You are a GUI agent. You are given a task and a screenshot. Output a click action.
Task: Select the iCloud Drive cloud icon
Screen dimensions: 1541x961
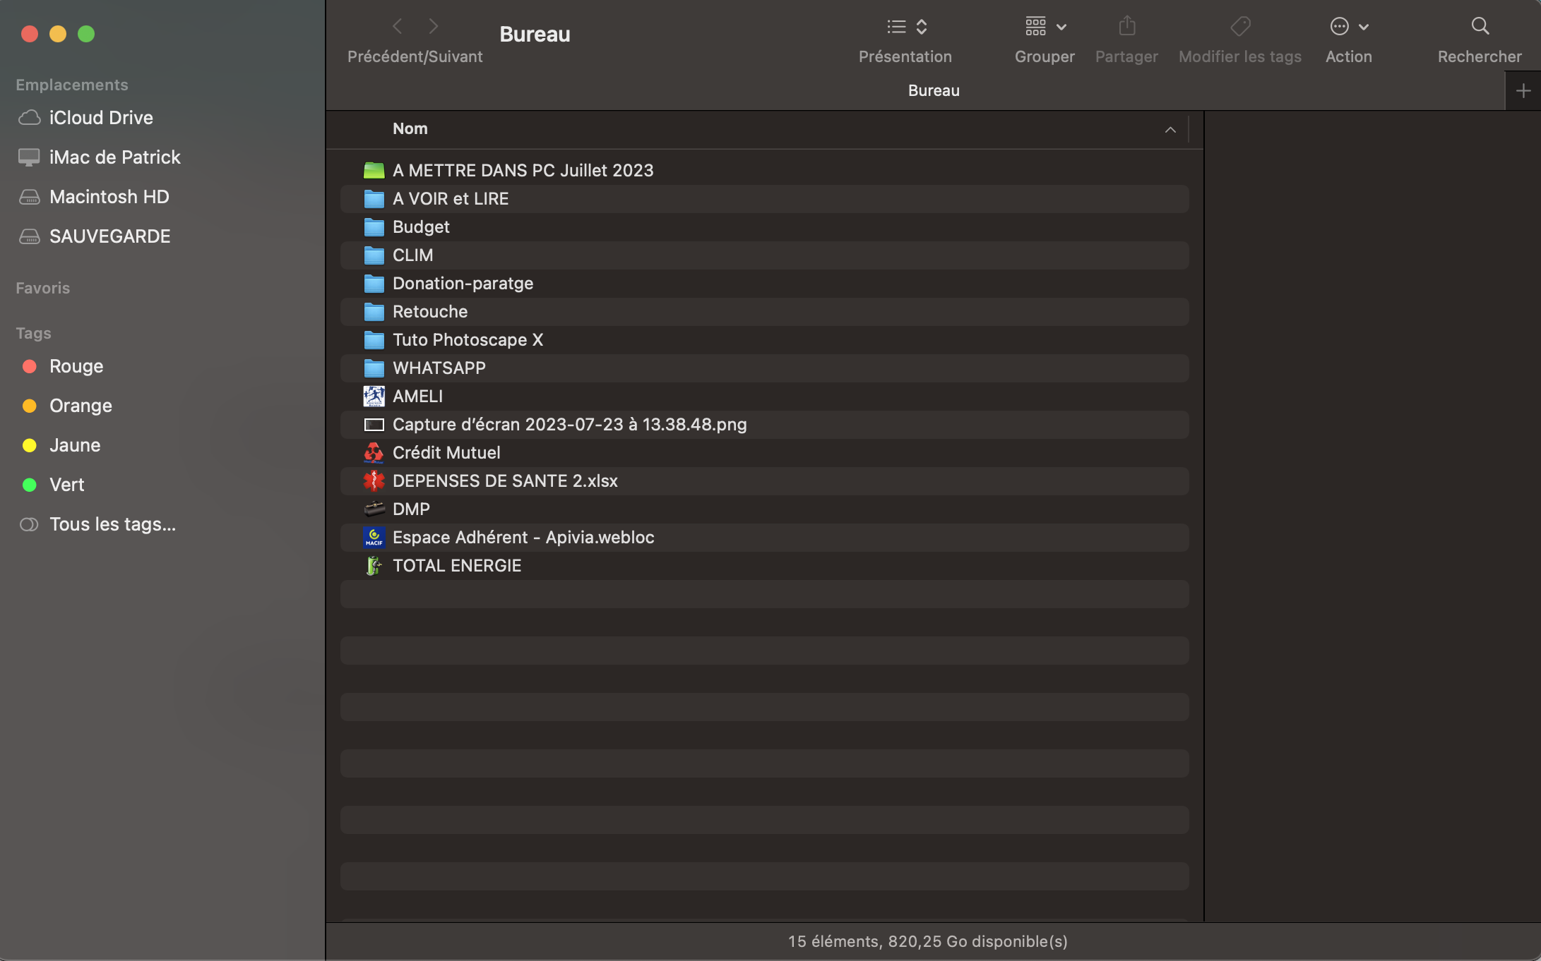point(29,118)
